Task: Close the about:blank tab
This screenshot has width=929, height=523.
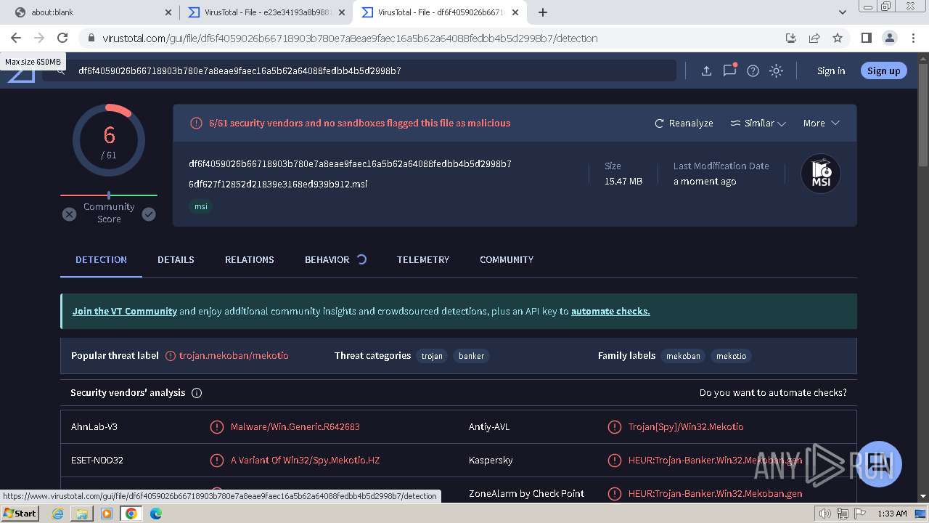Action: pyautogui.click(x=168, y=12)
